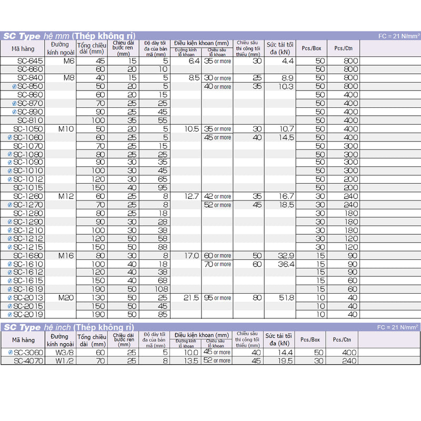Click the blue icon beside SC-3060

(x=11, y=352)
